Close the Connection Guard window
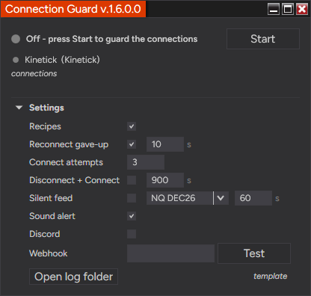This screenshot has width=311, height=296. pyautogui.click(x=302, y=9)
